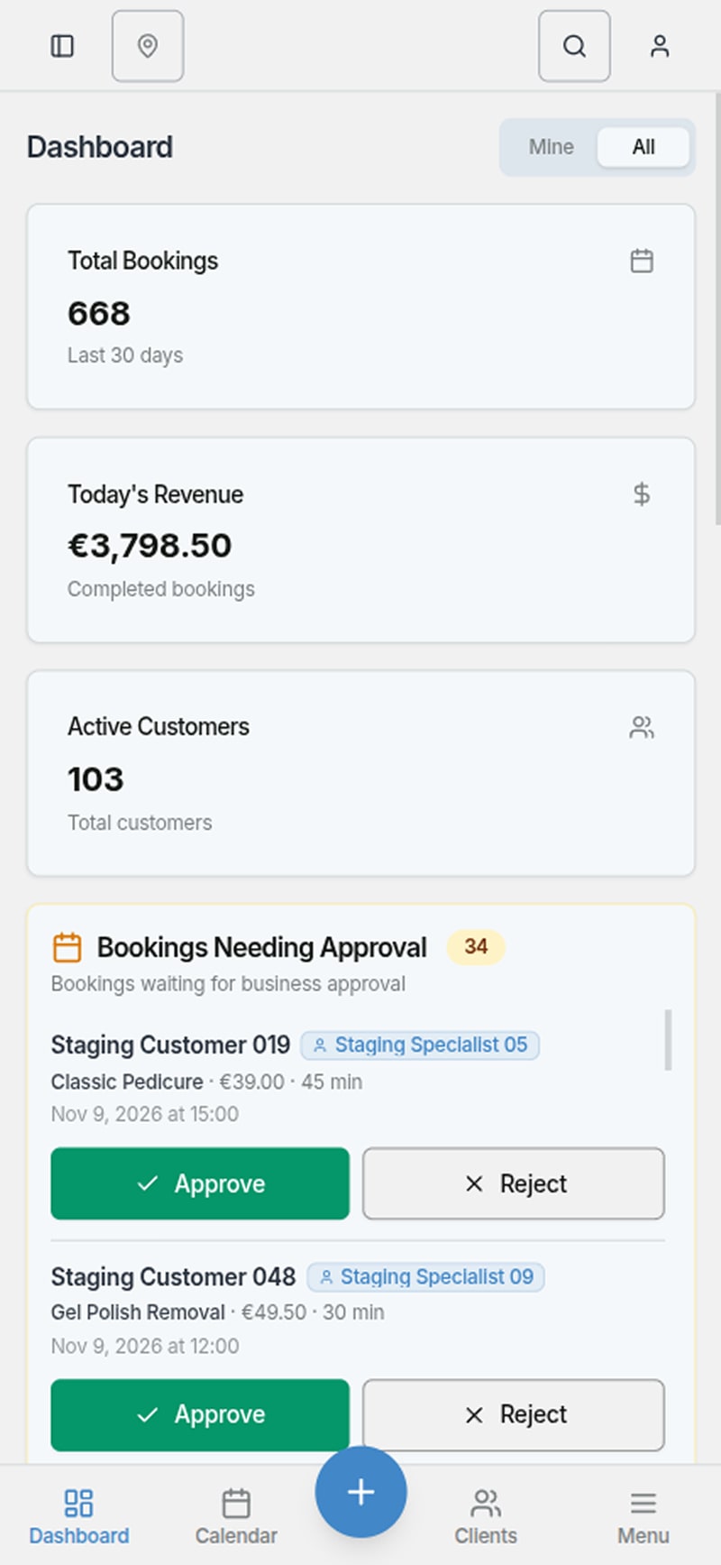Toggle the sidebar panel icon
This screenshot has width=721, height=1565.
(x=62, y=46)
